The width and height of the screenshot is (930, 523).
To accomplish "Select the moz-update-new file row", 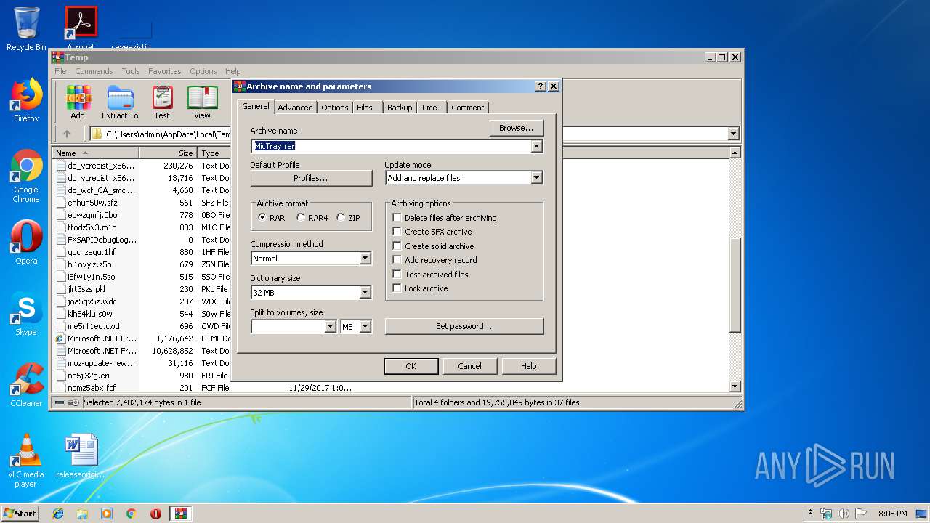I will [101, 363].
